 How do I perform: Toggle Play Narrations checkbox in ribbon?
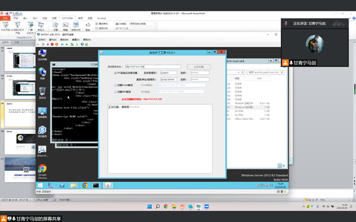coord(96,24)
